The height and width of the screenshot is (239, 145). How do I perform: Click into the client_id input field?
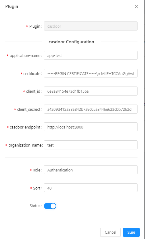click(x=91, y=91)
